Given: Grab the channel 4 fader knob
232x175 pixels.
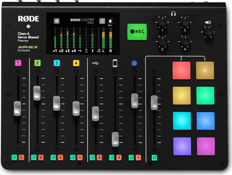Looking at the screenshot, I should click(x=76, y=108).
